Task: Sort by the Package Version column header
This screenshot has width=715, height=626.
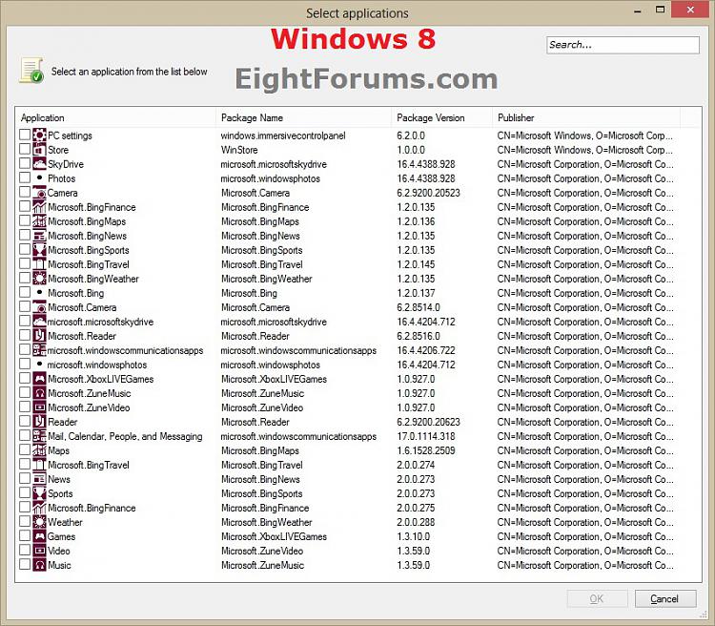Action: [441, 117]
